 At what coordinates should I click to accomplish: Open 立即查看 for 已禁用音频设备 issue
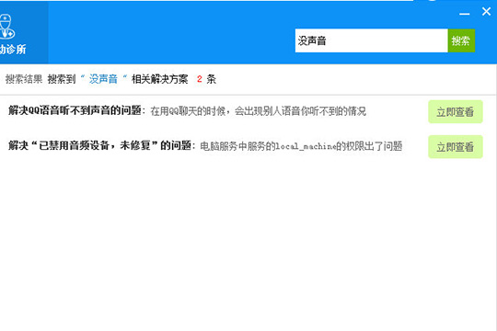point(456,147)
